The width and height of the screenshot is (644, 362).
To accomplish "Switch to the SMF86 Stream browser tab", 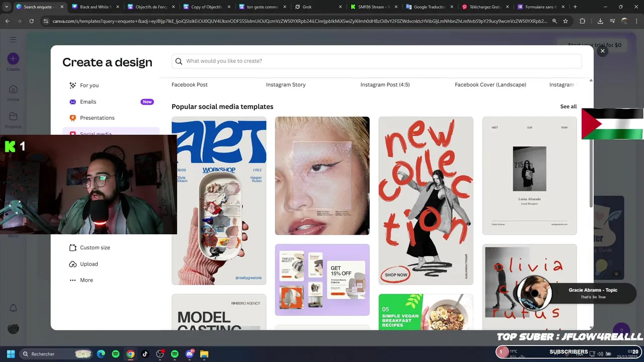I will (374, 7).
